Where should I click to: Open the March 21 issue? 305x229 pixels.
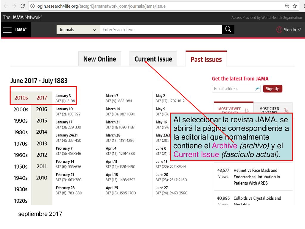[x=120, y=125]
